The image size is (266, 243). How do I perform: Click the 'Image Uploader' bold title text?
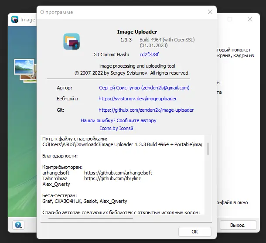tap(137, 32)
